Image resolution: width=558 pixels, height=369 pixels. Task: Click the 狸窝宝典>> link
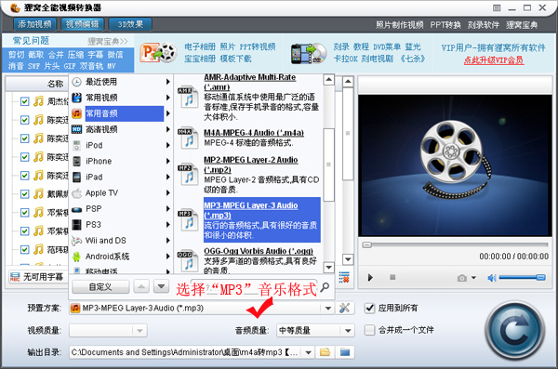click(108, 41)
